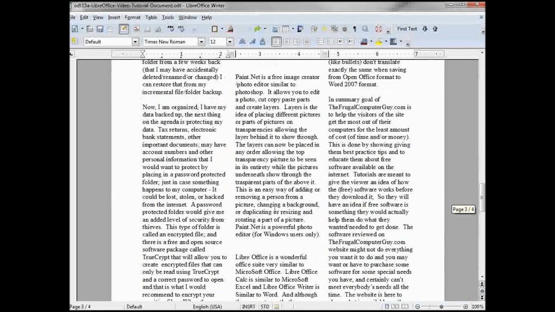Click the Hyperlink icon
This screenshot has height=312, width=555.
[x=275, y=29]
